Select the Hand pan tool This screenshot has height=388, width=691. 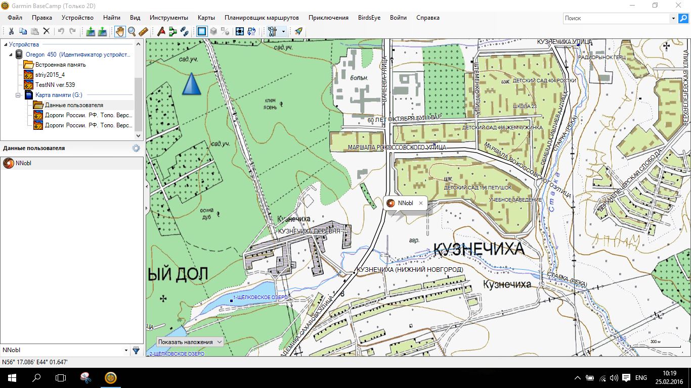click(120, 31)
